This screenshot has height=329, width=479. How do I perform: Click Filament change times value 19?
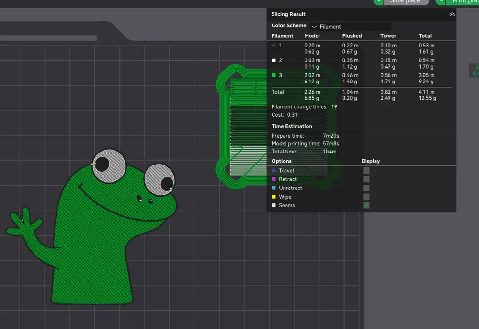[334, 107]
